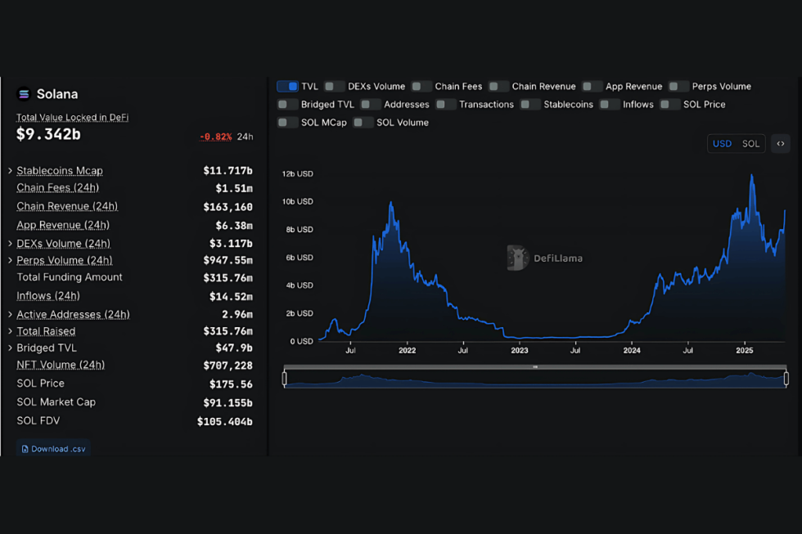Click the 2.96m active addresses value
Image resolution: width=802 pixels, height=534 pixels.
[x=237, y=314]
